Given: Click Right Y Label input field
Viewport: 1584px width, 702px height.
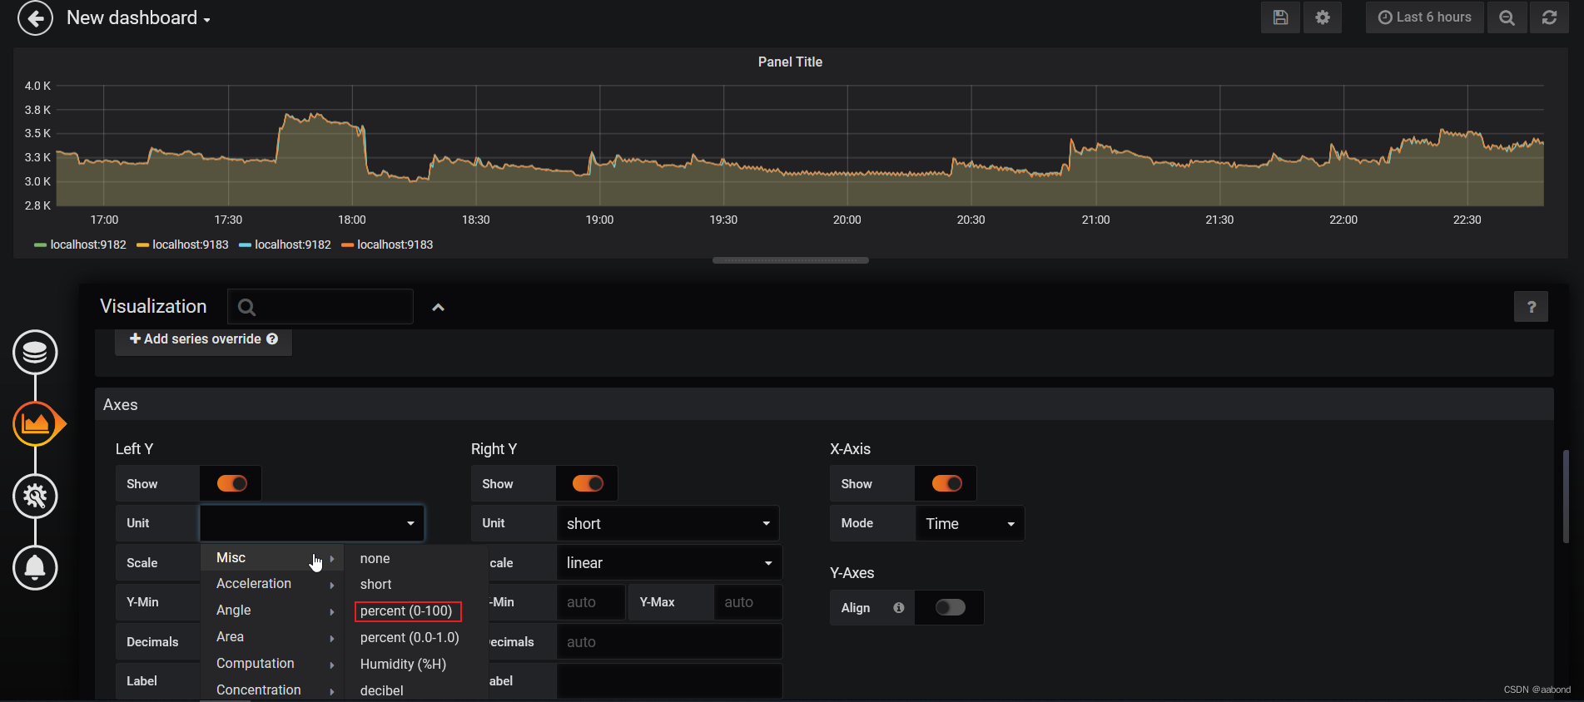Looking at the screenshot, I should tap(669, 681).
